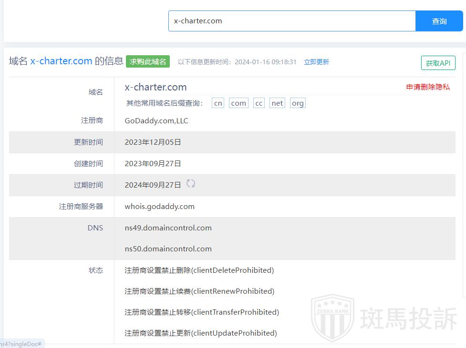The height and width of the screenshot is (348, 466).
Task: Pick the org domain suffix
Action: pyautogui.click(x=298, y=103)
